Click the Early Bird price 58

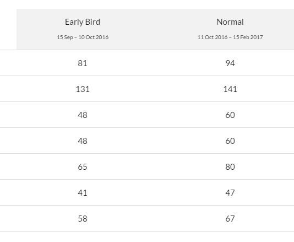pos(83,218)
